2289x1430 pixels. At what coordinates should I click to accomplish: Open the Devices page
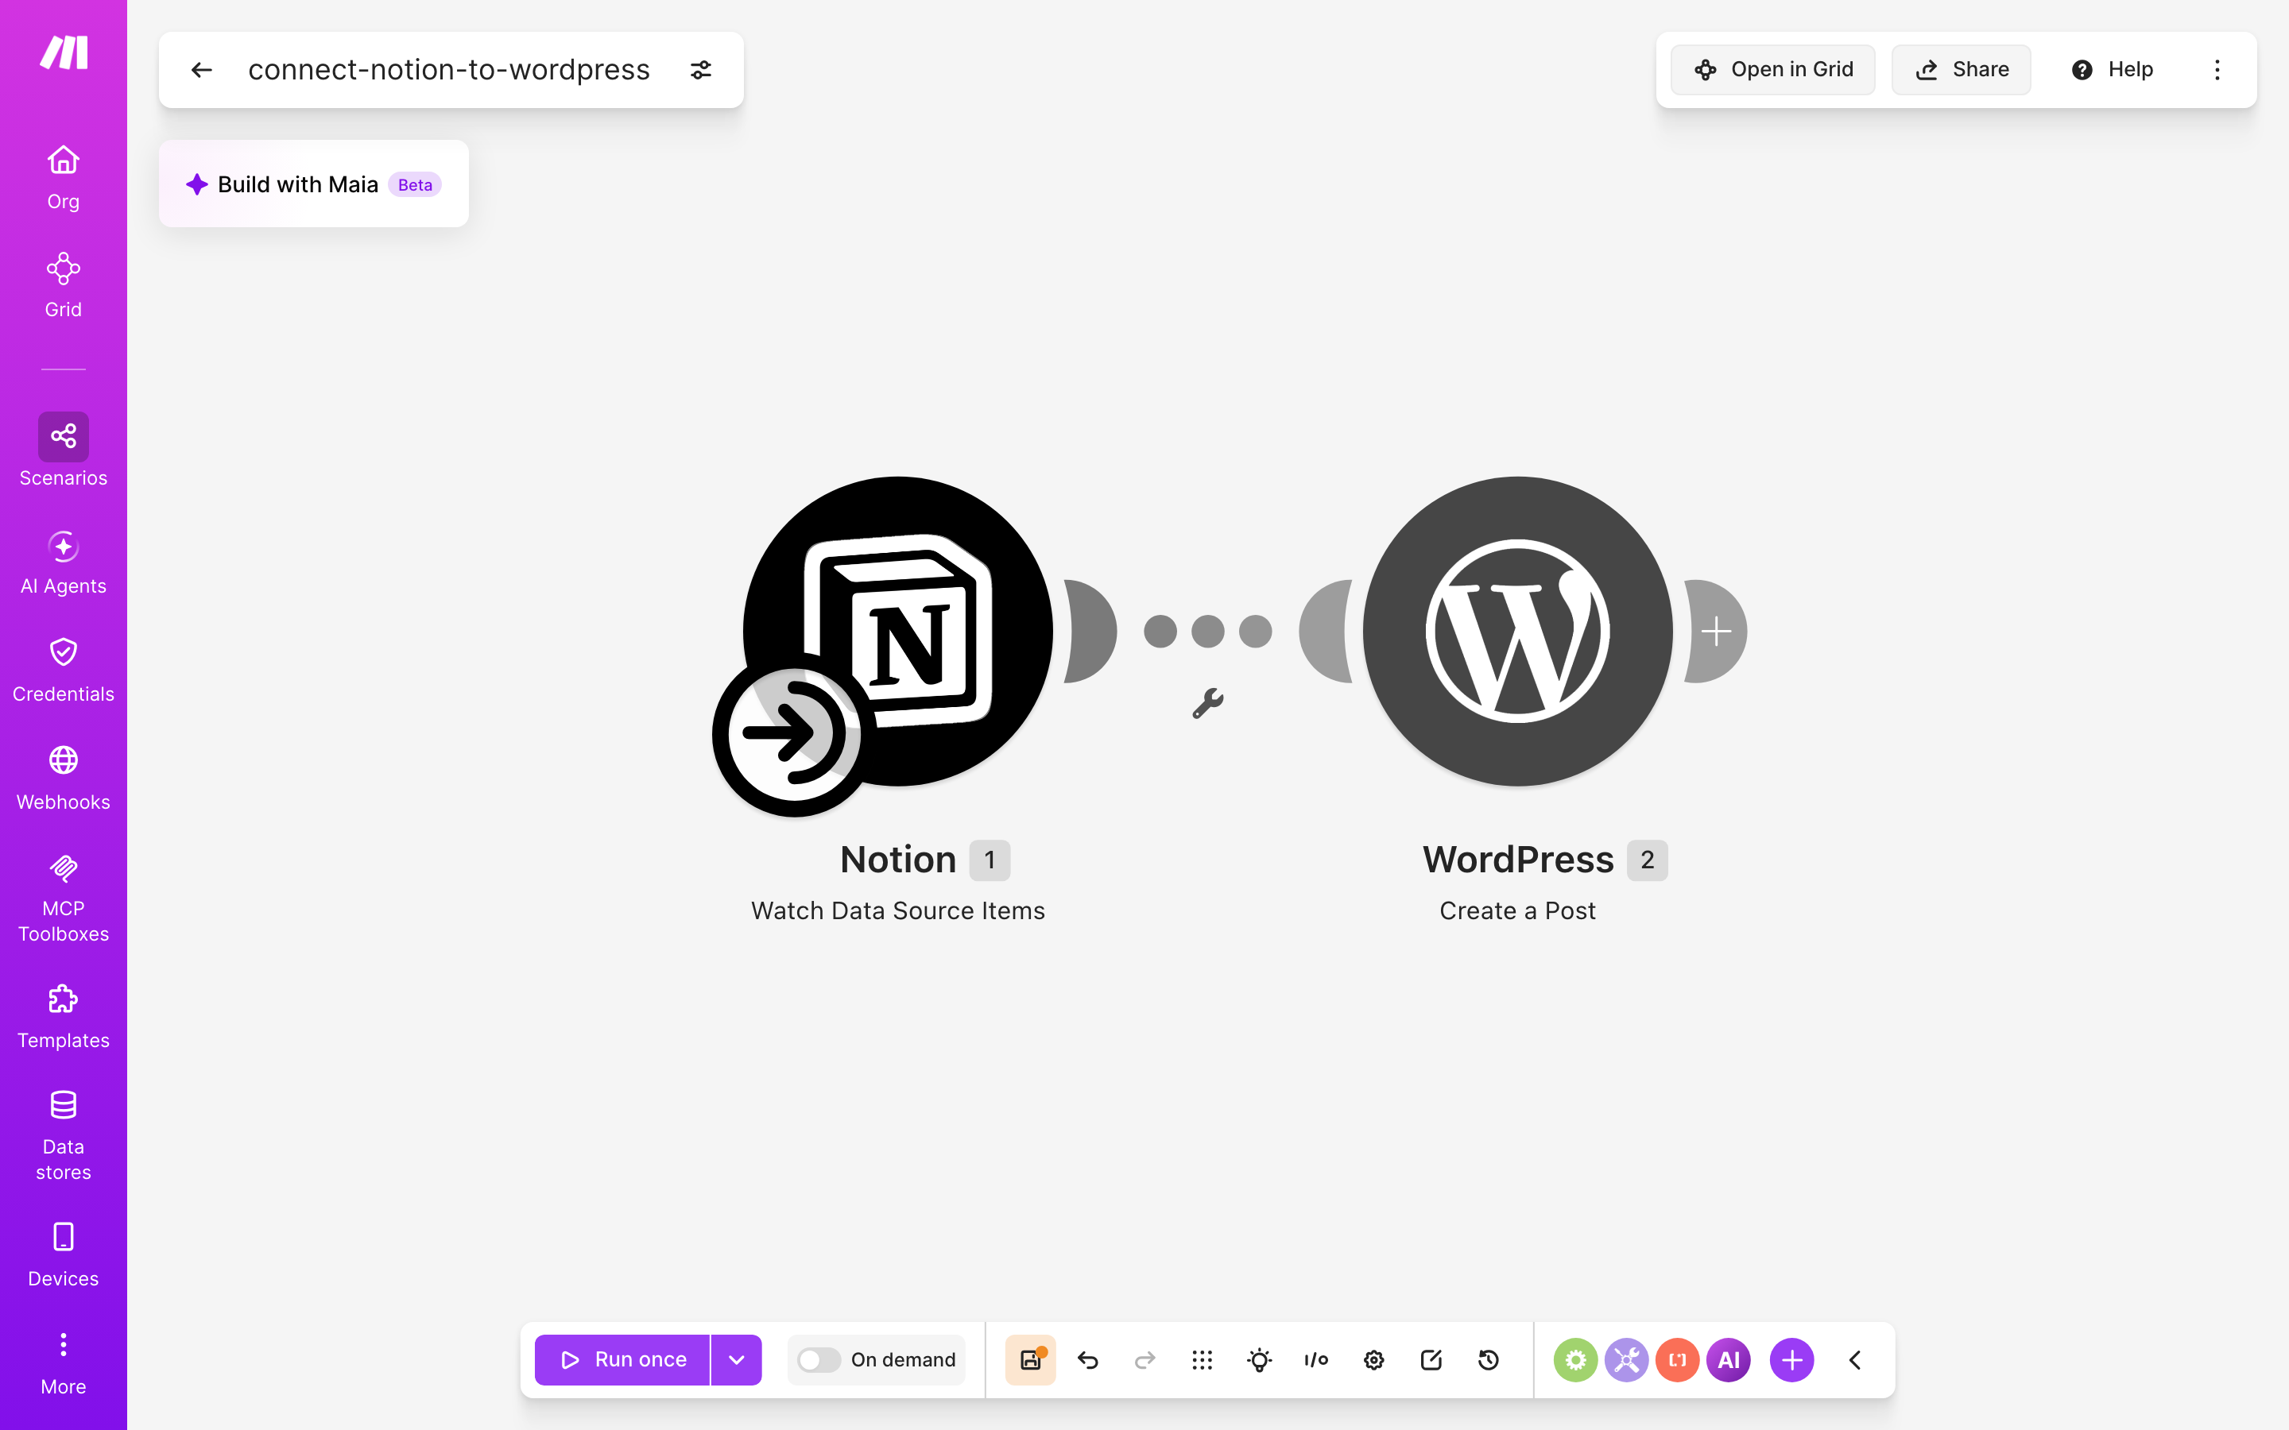(x=64, y=1254)
